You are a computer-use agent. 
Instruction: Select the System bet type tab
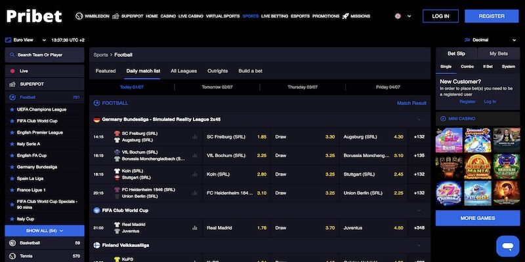(508, 67)
